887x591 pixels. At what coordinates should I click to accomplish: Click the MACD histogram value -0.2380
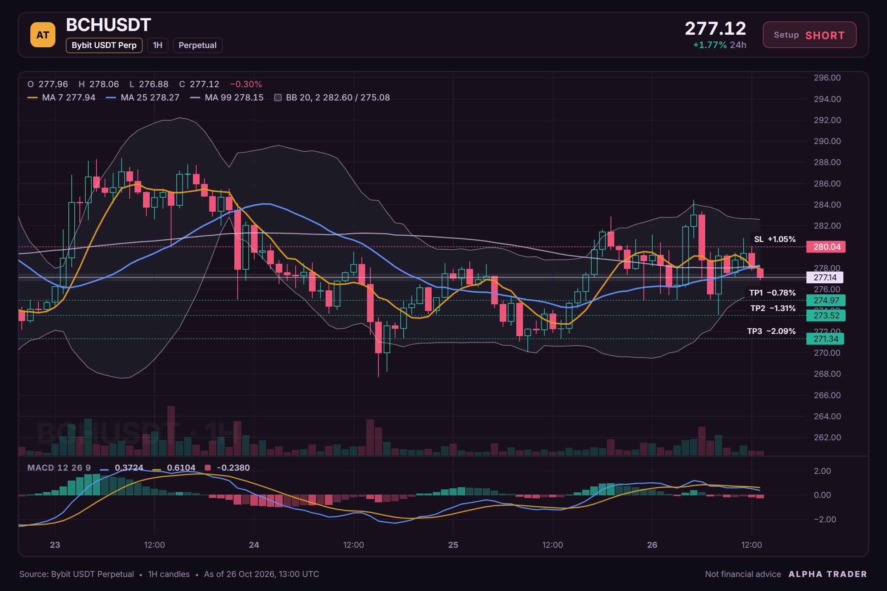pos(233,468)
